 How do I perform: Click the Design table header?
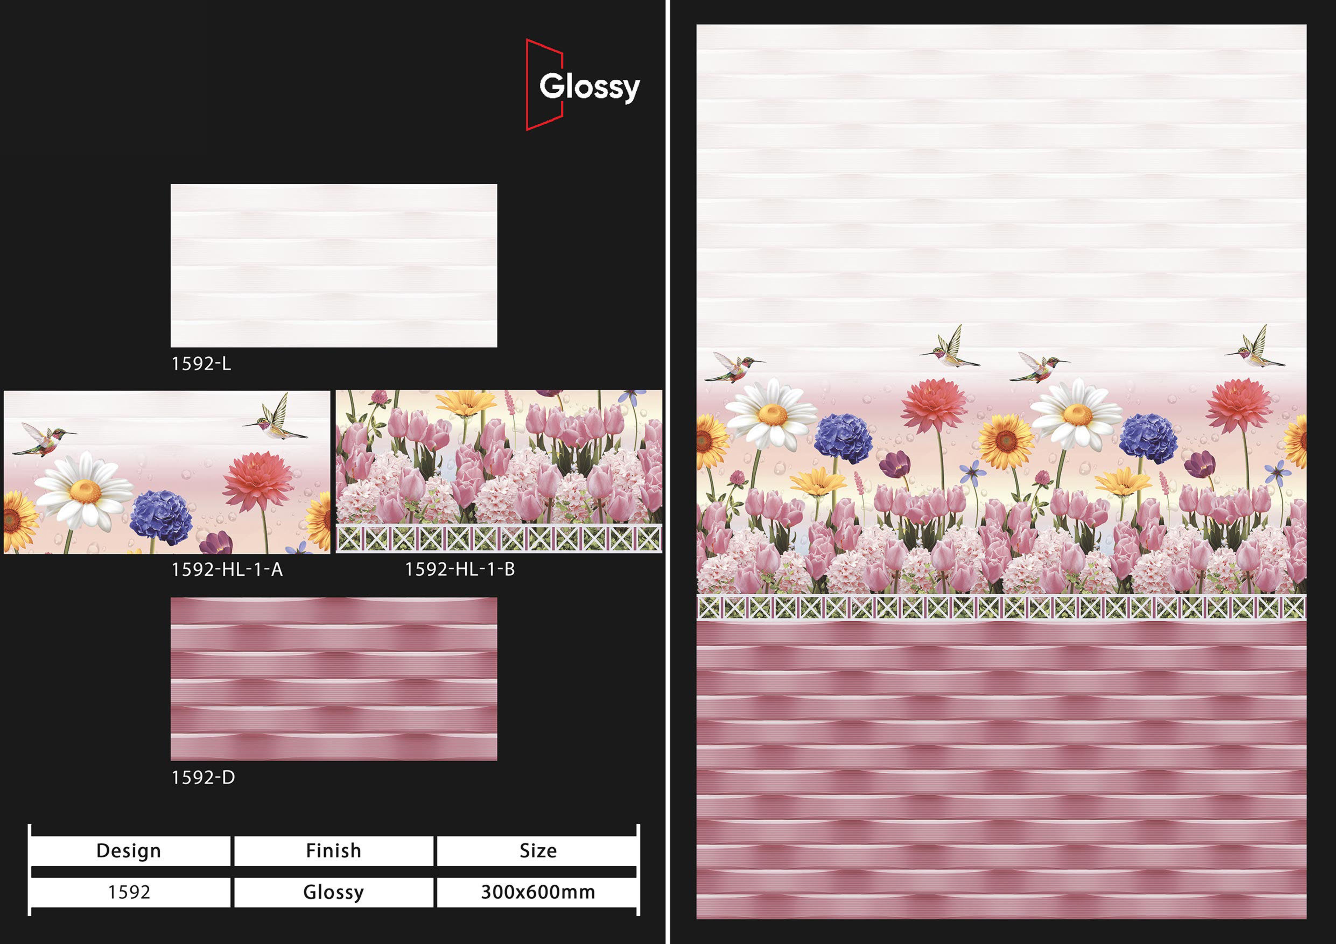click(x=129, y=851)
